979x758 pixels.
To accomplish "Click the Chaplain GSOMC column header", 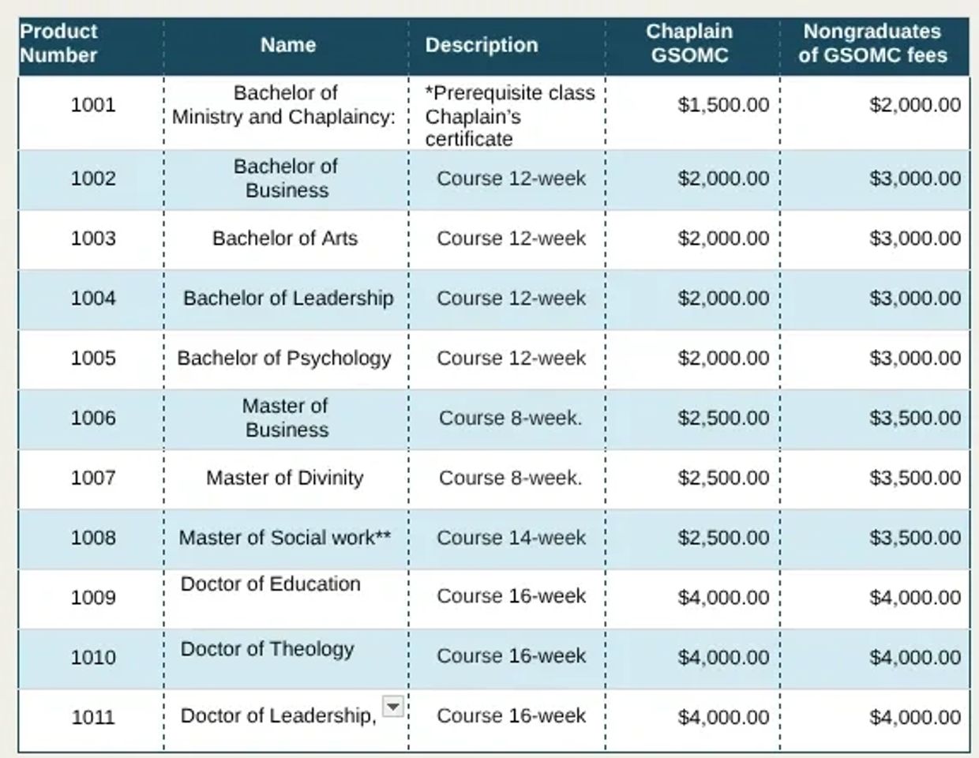I will pyautogui.click(x=689, y=43).
